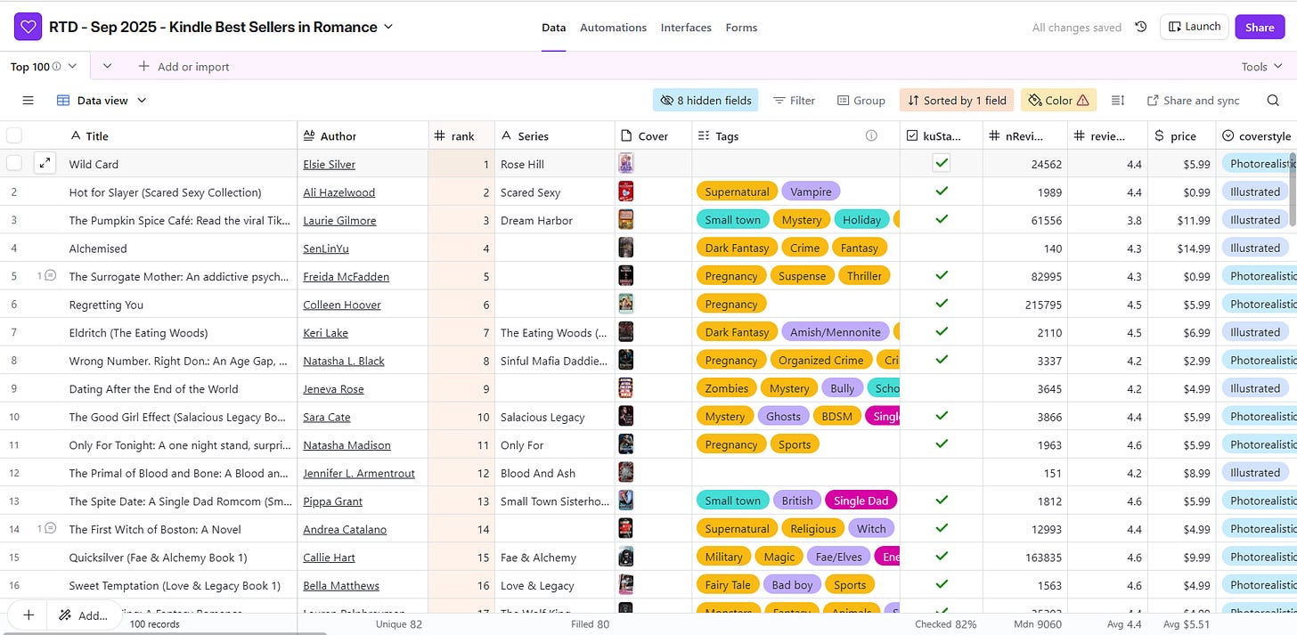Open 8 hidden fields menu
This screenshot has height=635, width=1297.
pyautogui.click(x=706, y=101)
